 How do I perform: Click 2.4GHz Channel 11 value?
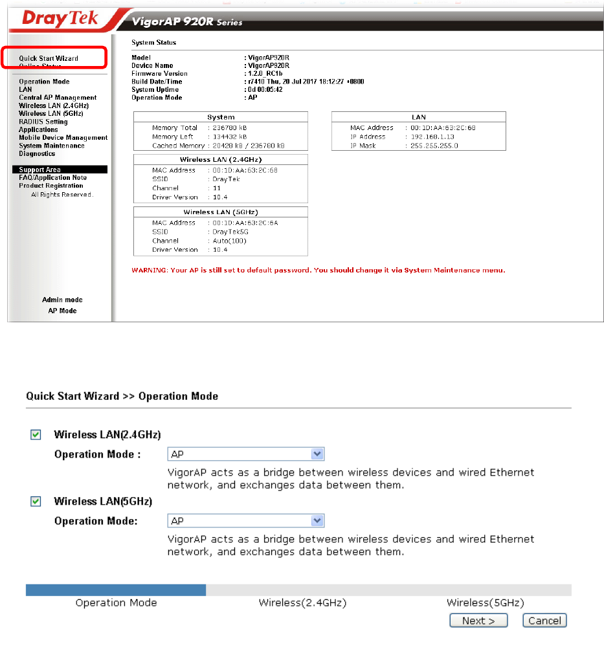[x=217, y=188]
